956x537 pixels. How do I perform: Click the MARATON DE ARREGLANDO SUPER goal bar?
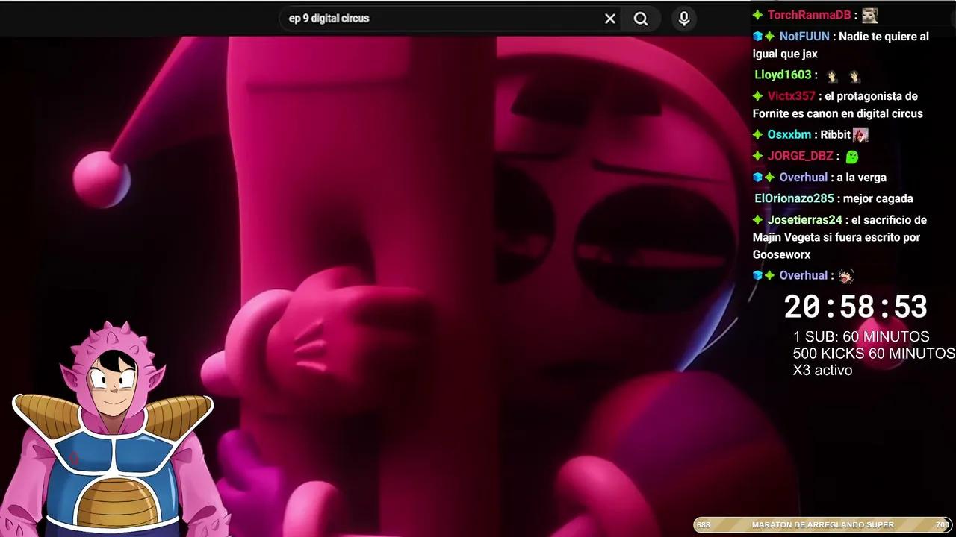[823, 525]
